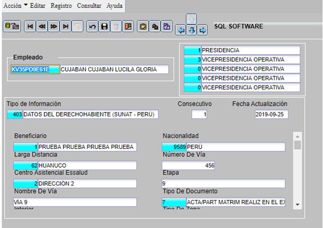
Task: Click the scroll down arrow in beneficiary panel
Action: (297, 204)
